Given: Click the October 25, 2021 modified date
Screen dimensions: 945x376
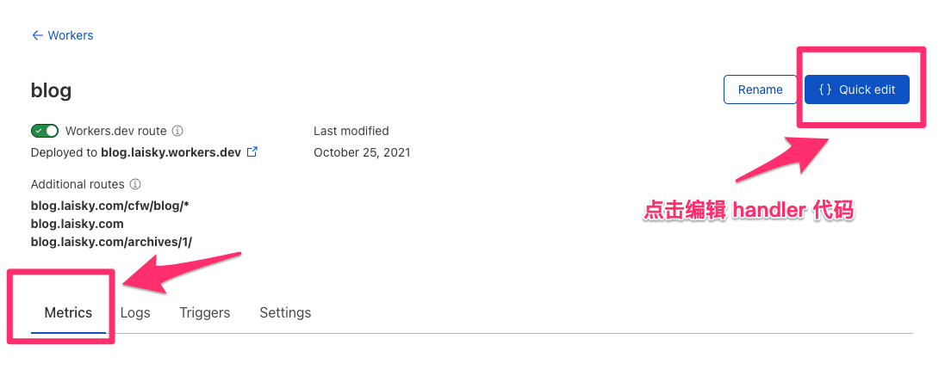Looking at the screenshot, I should pos(362,152).
